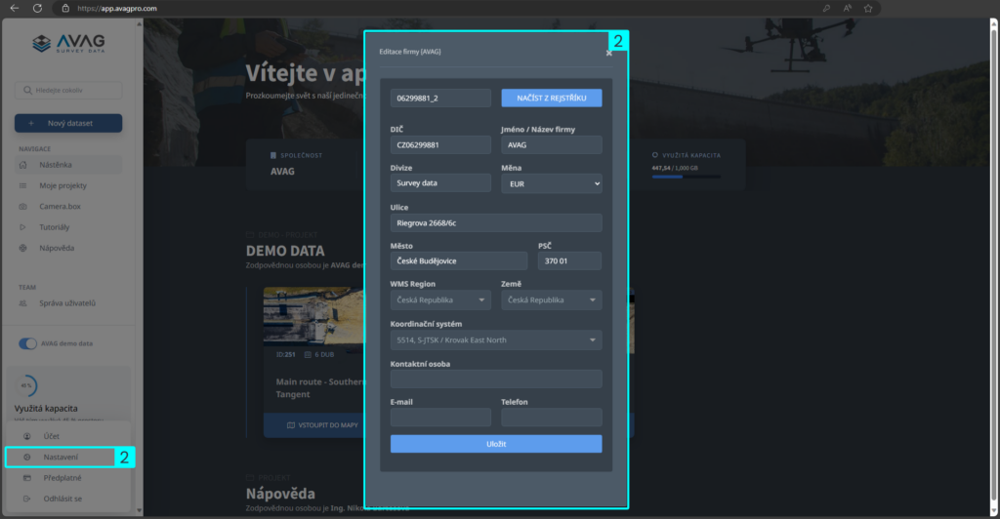Viewport: 1000px width, 519px height.
Task: Open Předplatné via its card icon
Action: click(27, 478)
